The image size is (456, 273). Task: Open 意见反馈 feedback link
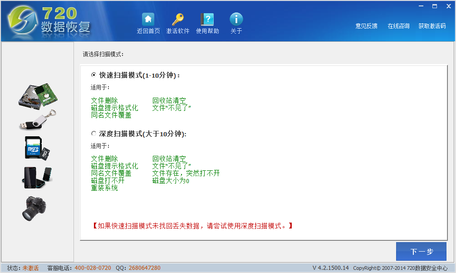tap(366, 26)
